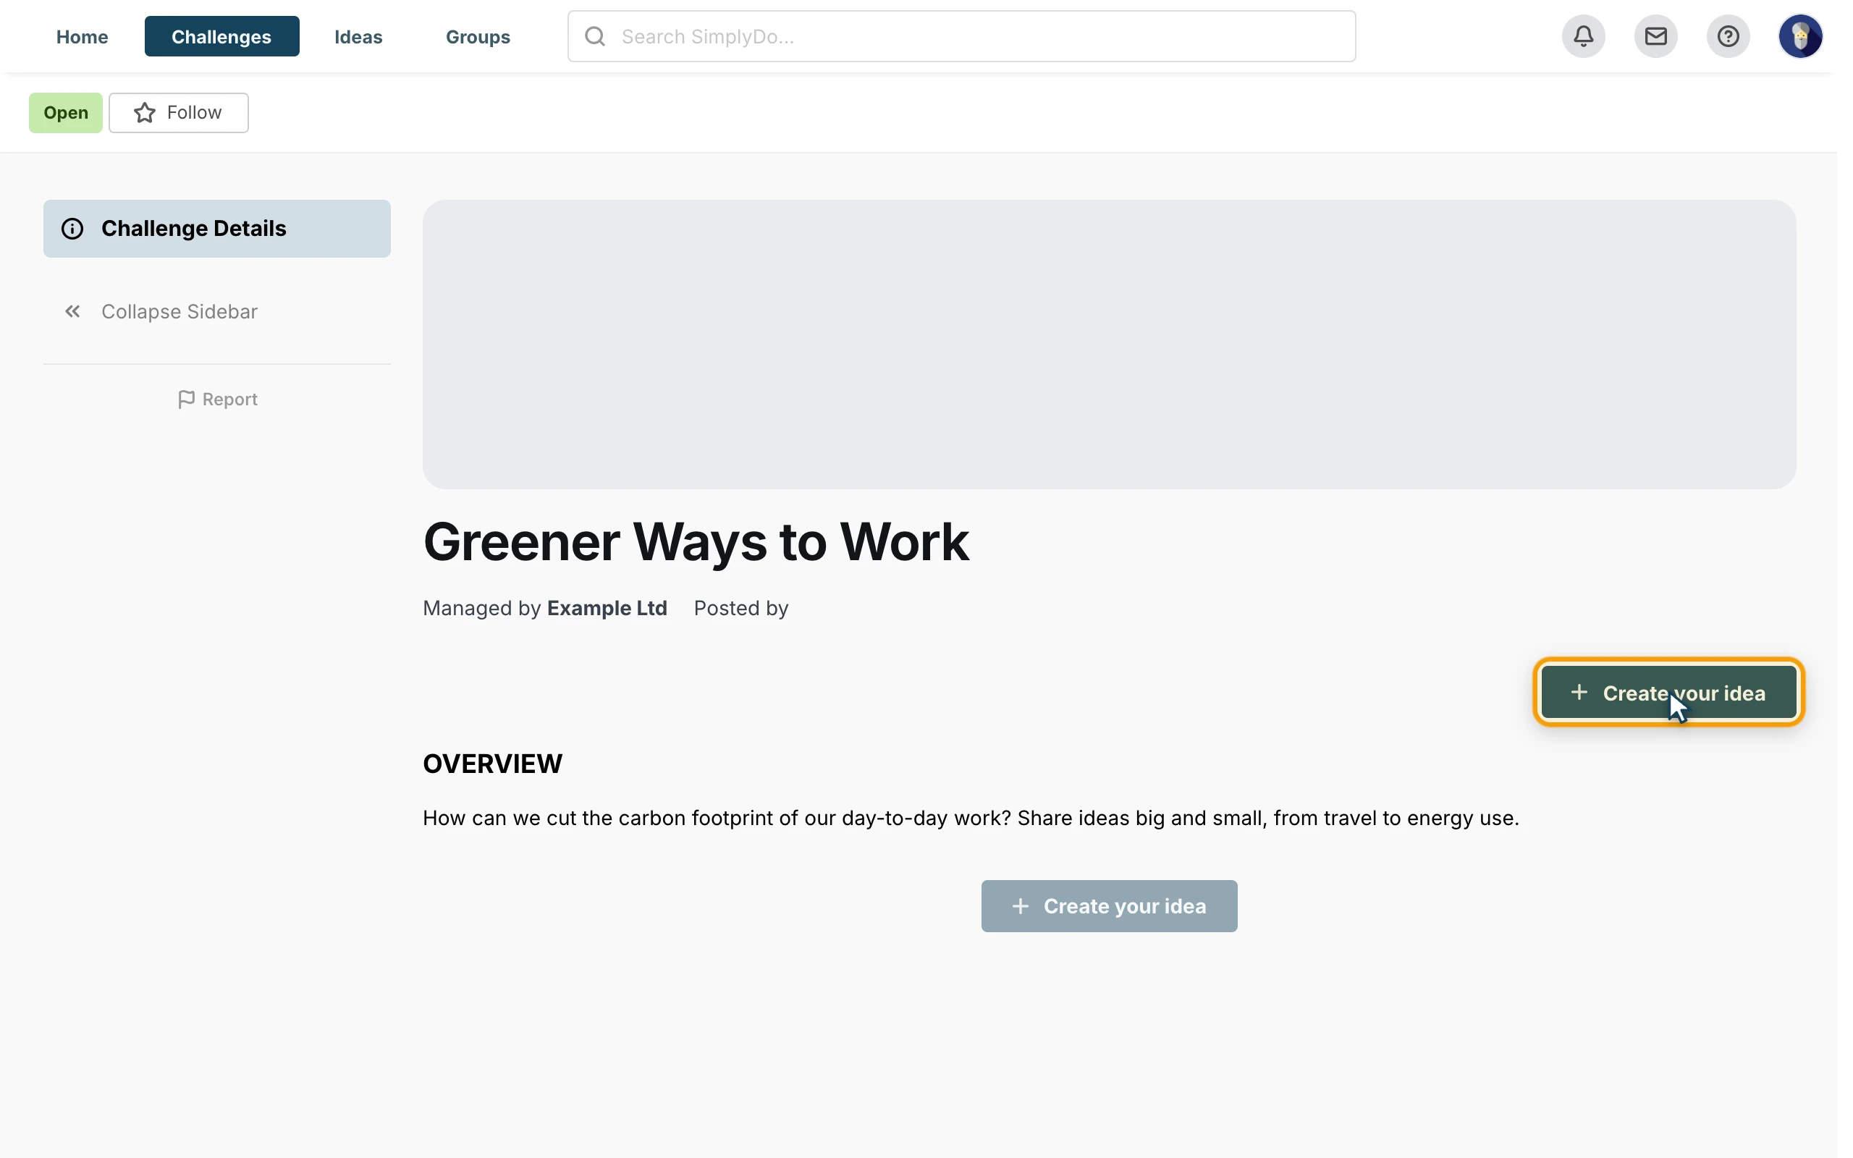Screen dimensions: 1853x1158
Task: Click the Greener Ways to Work title
Action: pyautogui.click(x=696, y=541)
